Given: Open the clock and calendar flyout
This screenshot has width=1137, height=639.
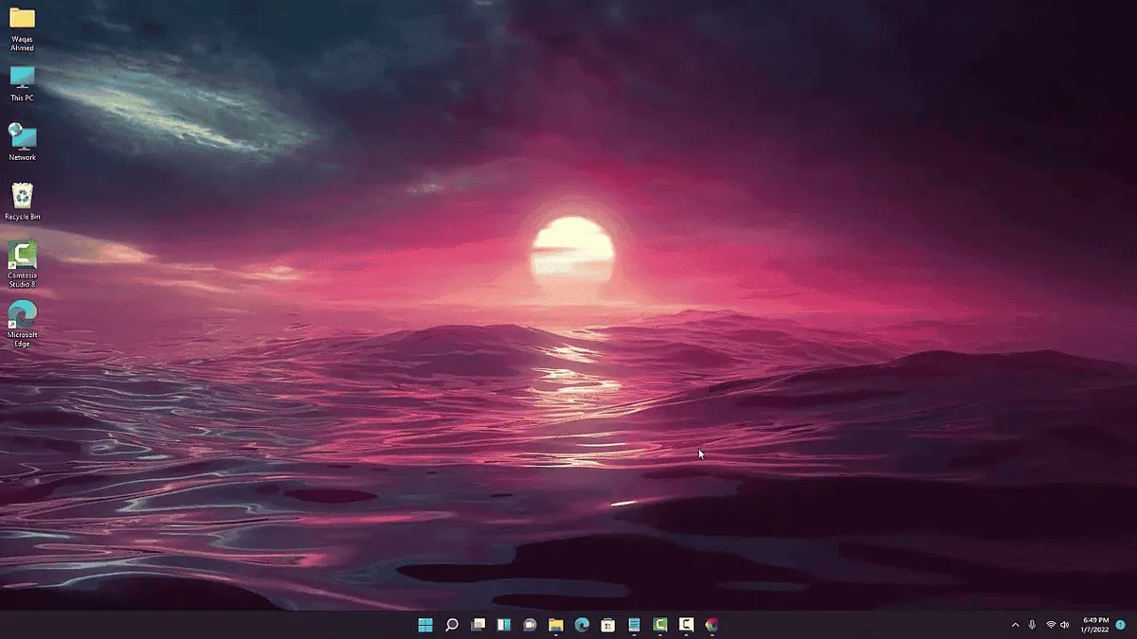Looking at the screenshot, I should point(1094,625).
